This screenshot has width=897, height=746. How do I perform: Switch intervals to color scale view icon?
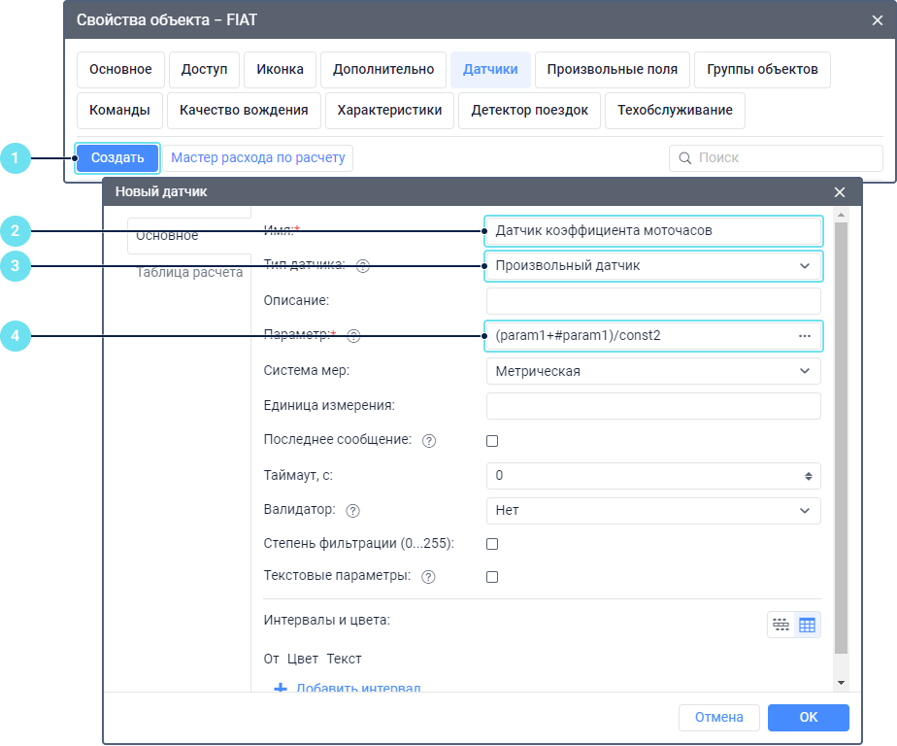781,625
